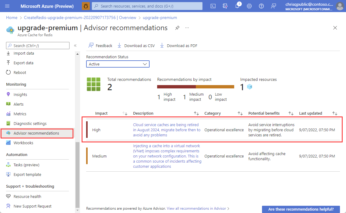Open the CreateRedis deployment Overview breadcrumb
The height and width of the screenshot is (213, 346).
tap(80, 17)
